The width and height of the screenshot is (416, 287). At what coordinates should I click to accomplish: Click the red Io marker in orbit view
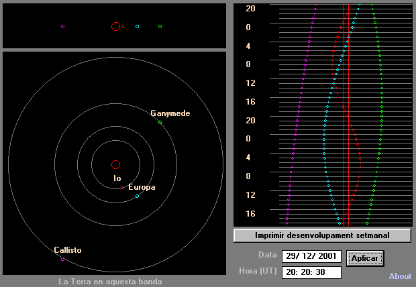pyautogui.click(x=122, y=187)
